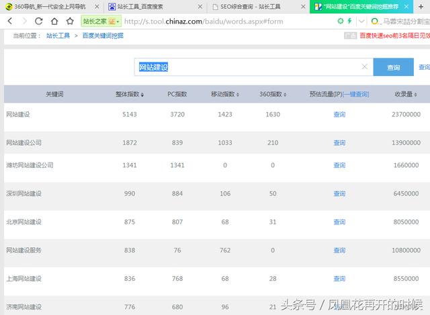
Task: Click 查询 traffic link for 深圳网站建设 row
Action: pos(339,193)
